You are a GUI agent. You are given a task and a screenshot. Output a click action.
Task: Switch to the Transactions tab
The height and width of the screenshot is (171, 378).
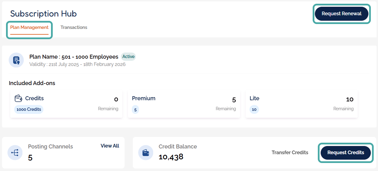(x=74, y=27)
